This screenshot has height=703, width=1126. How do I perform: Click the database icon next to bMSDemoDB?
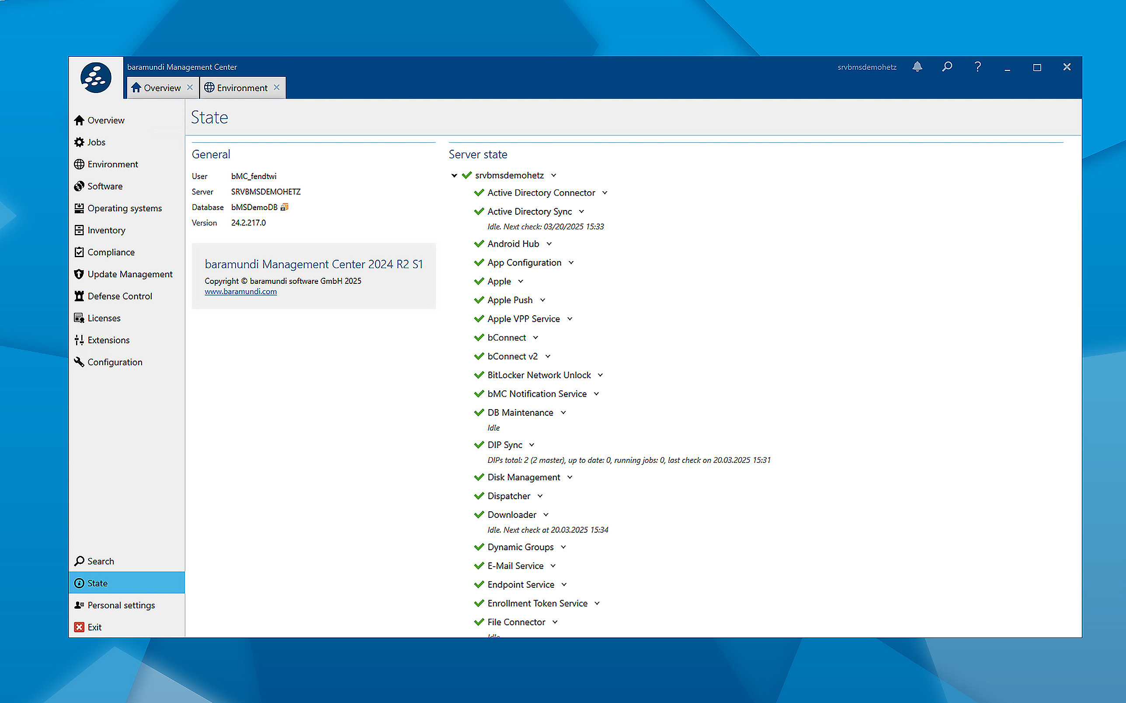pos(284,207)
